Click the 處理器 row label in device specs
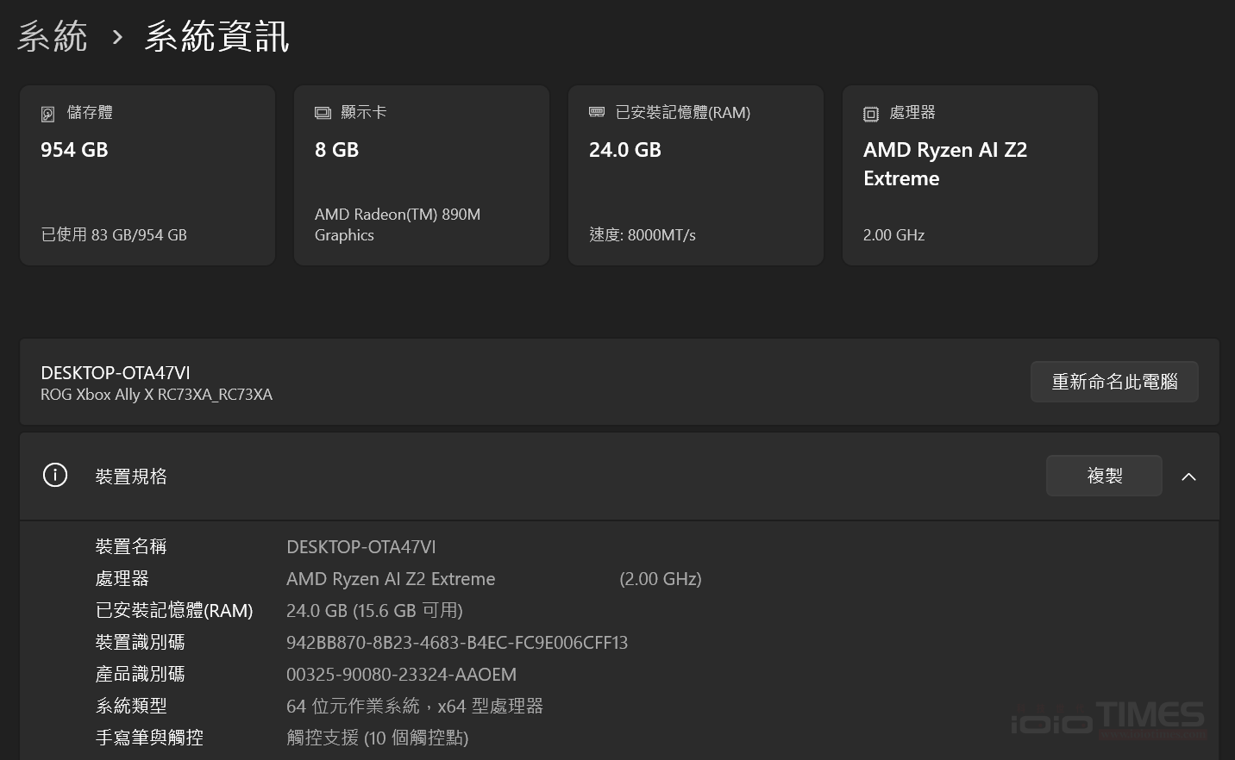Screen dimensions: 1235x760 pos(122,579)
